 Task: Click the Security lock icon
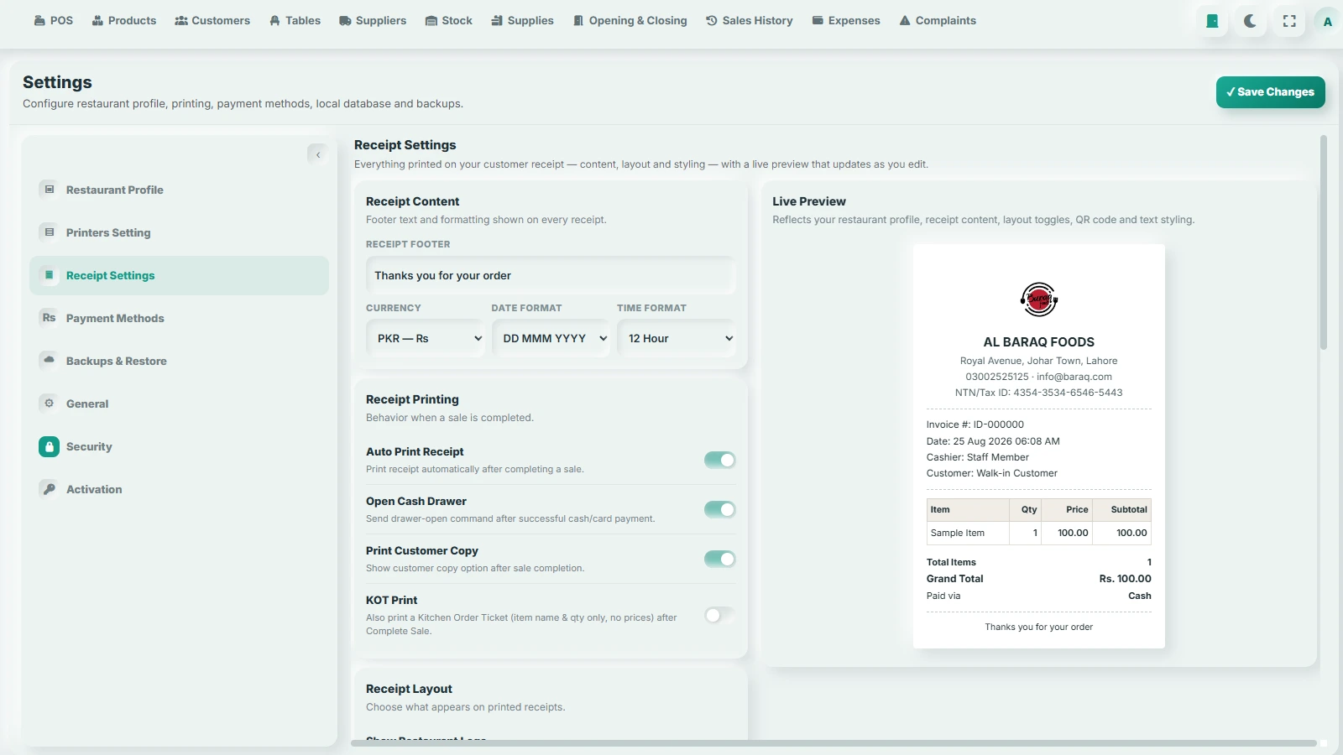pos(49,446)
